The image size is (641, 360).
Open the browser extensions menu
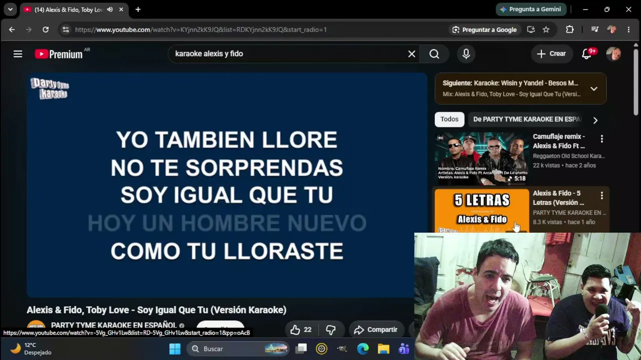[570, 29]
